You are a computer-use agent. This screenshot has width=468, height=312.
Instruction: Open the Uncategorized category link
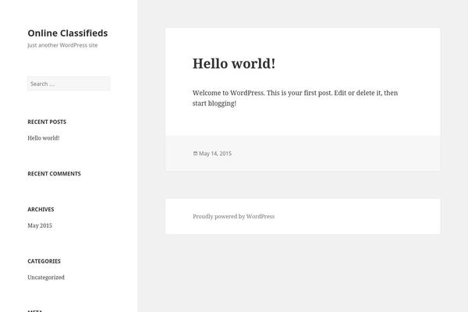coord(46,278)
